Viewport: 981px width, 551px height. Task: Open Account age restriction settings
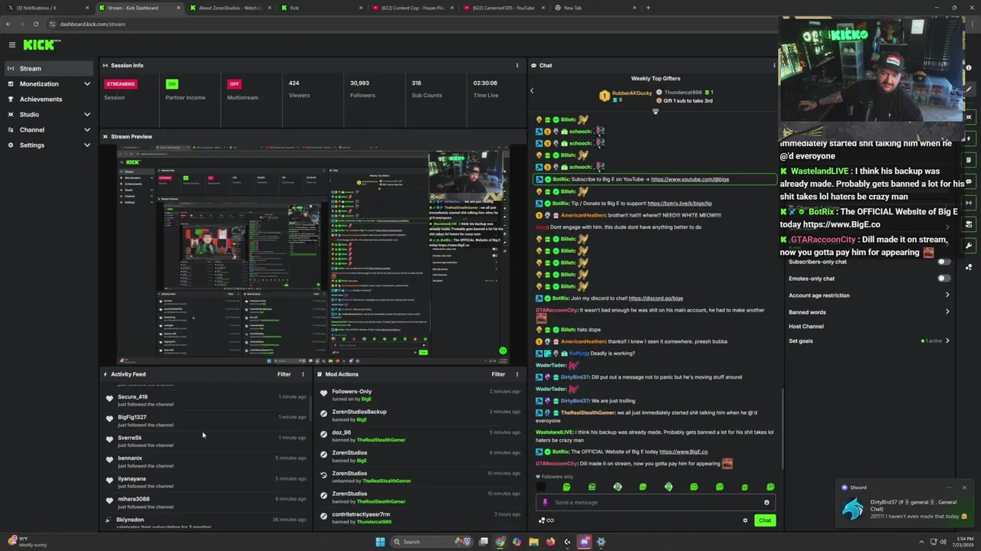click(869, 295)
